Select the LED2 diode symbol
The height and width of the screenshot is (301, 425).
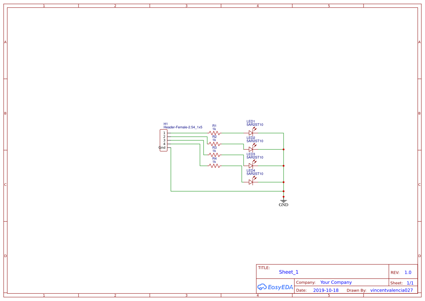[251, 148]
